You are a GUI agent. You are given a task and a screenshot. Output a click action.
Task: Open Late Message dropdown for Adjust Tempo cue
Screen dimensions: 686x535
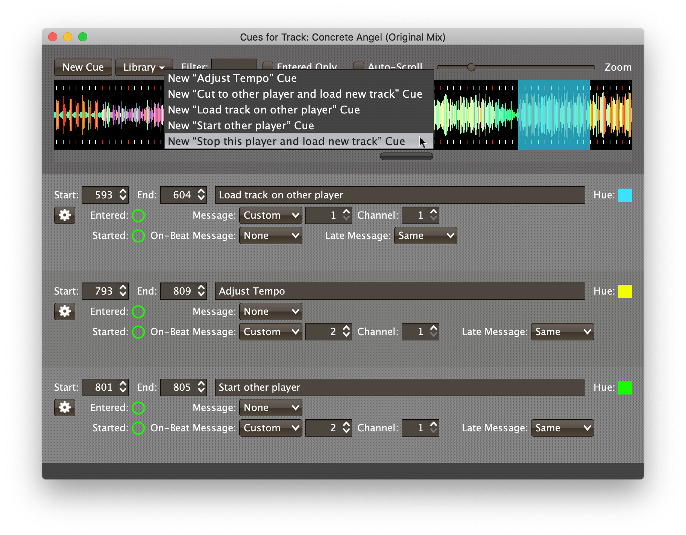click(562, 332)
